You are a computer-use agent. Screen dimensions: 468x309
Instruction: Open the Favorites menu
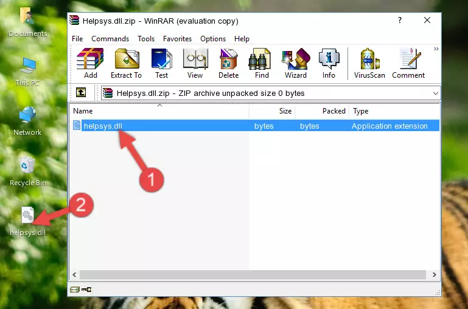177,39
